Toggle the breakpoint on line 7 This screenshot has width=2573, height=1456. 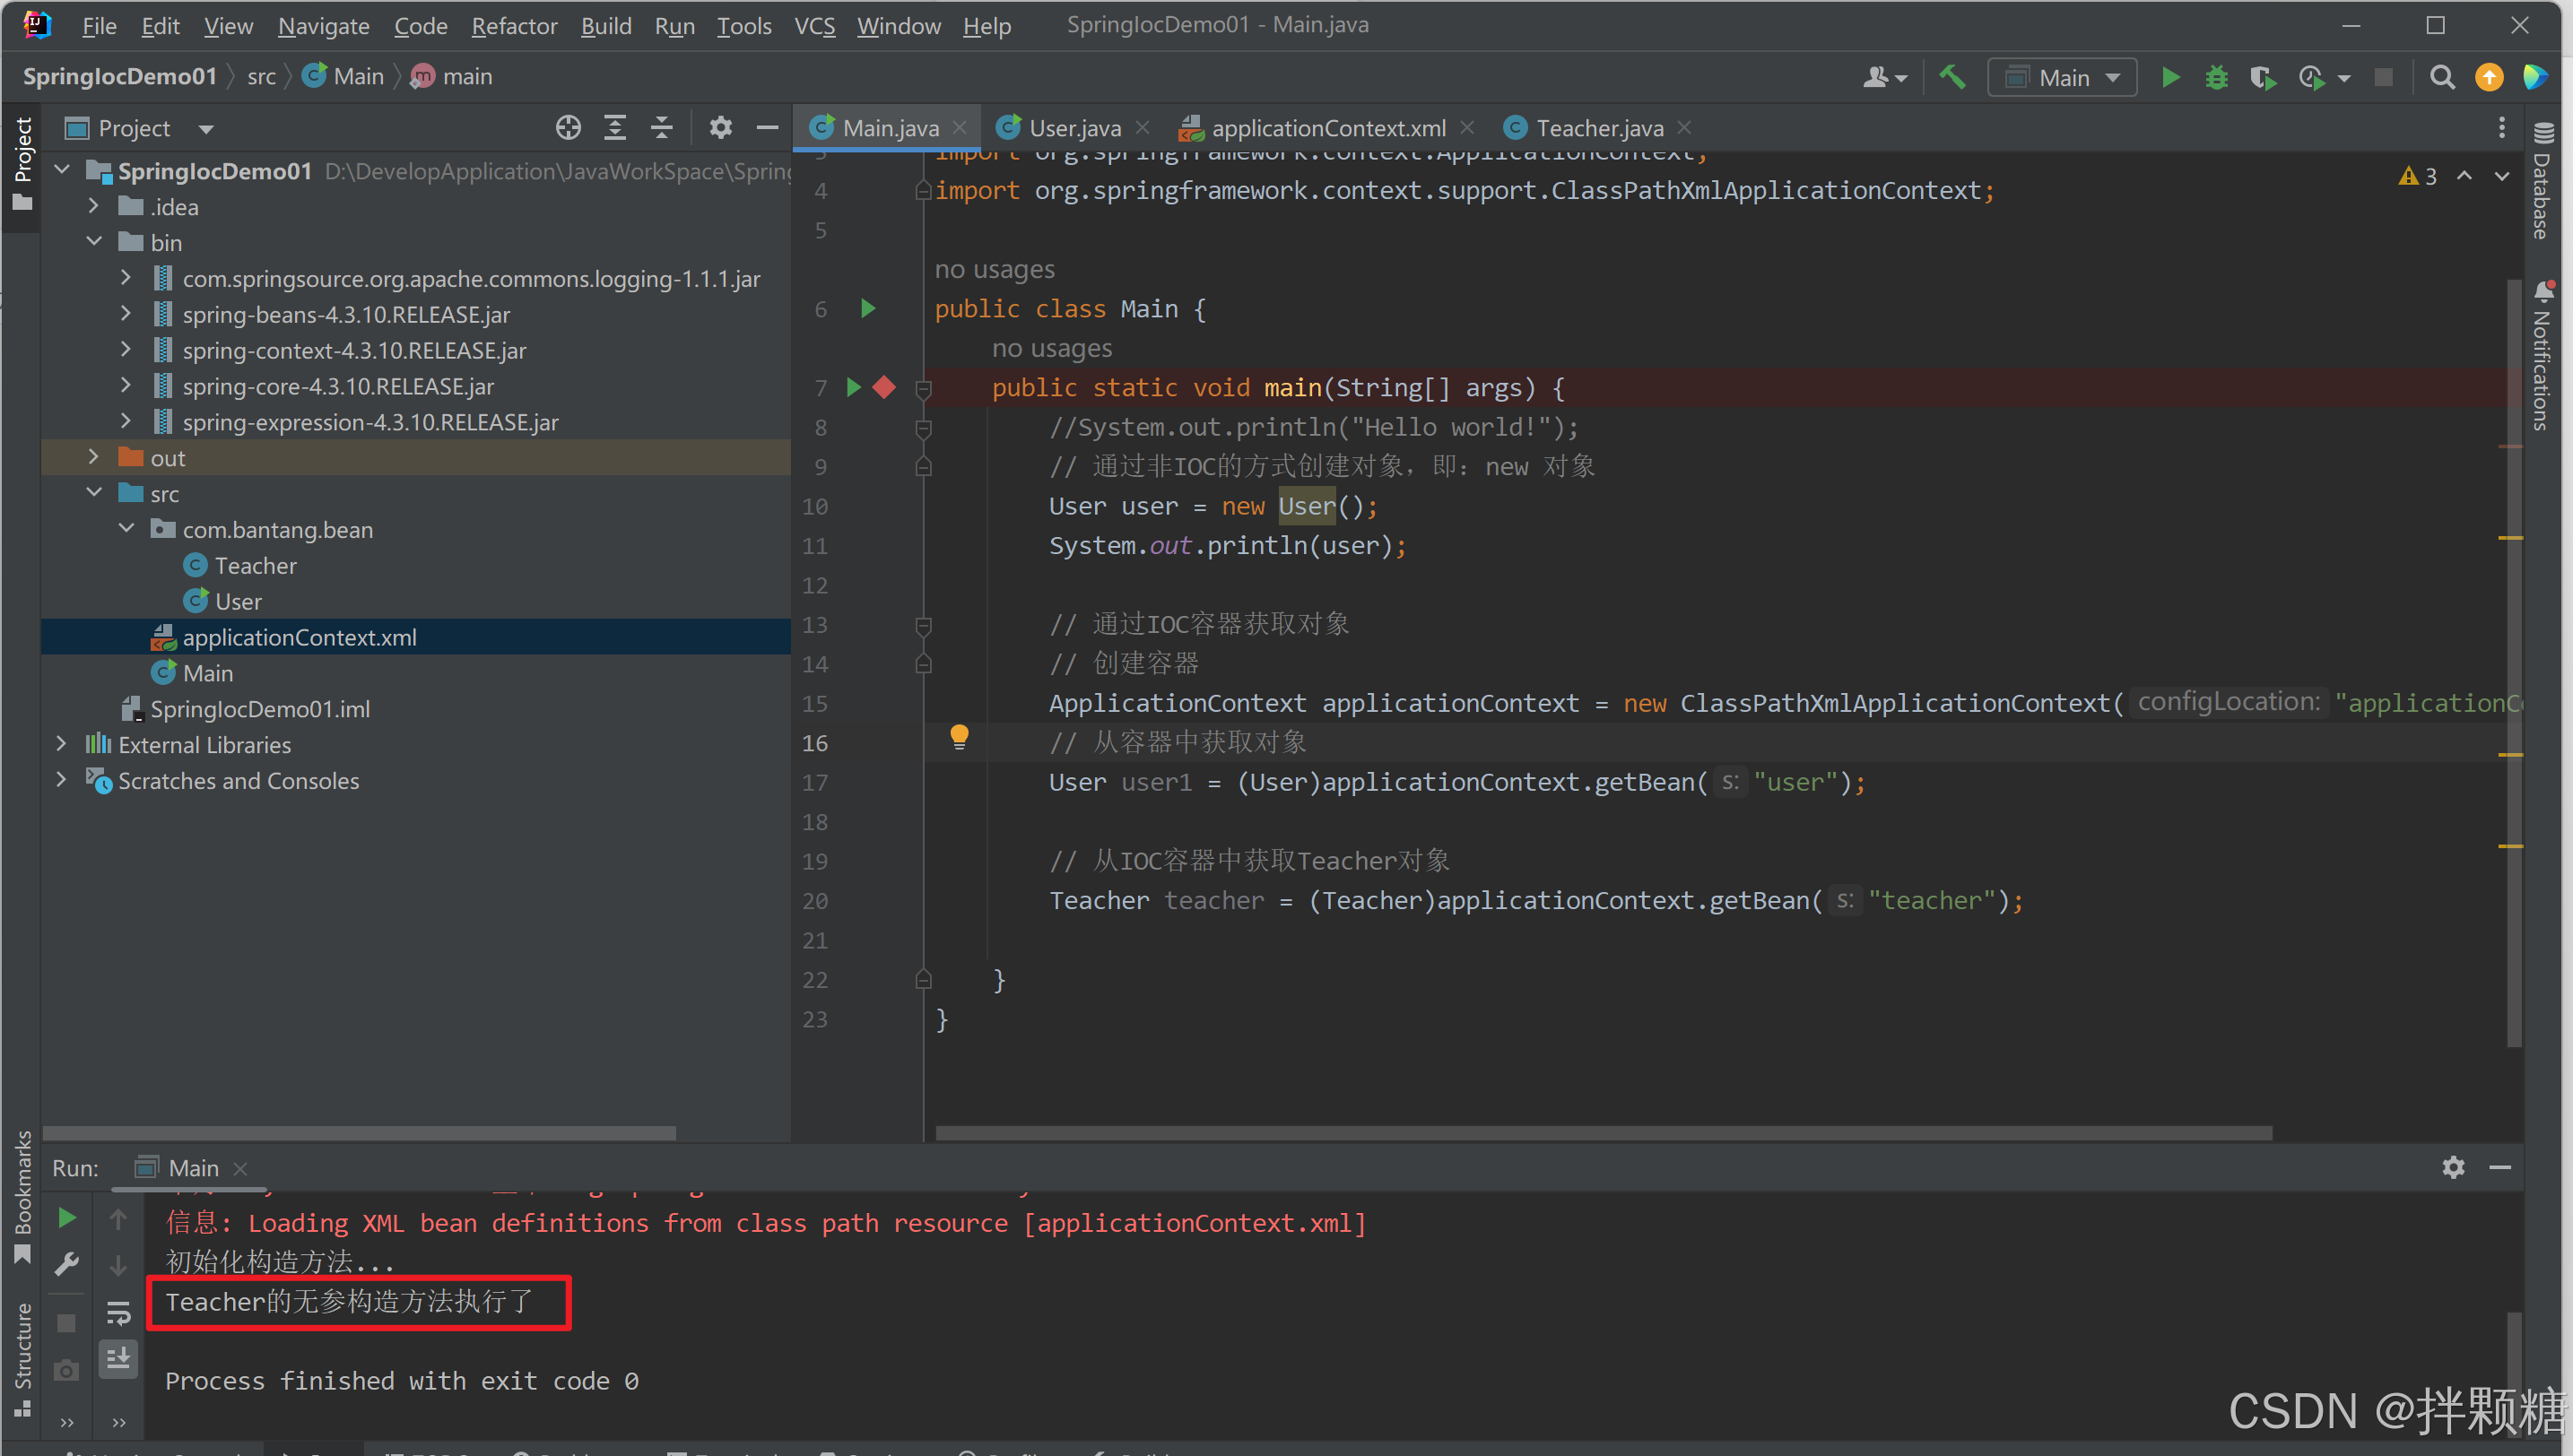[x=884, y=387]
